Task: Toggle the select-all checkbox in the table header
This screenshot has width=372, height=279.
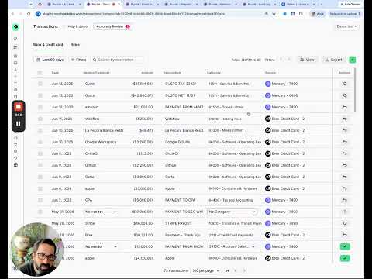Action: (x=40, y=73)
